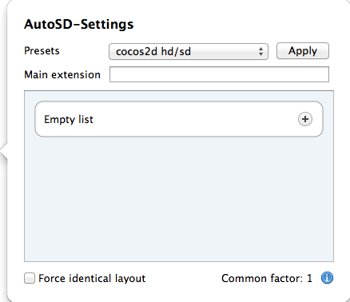Click the Presets label

click(42, 50)
